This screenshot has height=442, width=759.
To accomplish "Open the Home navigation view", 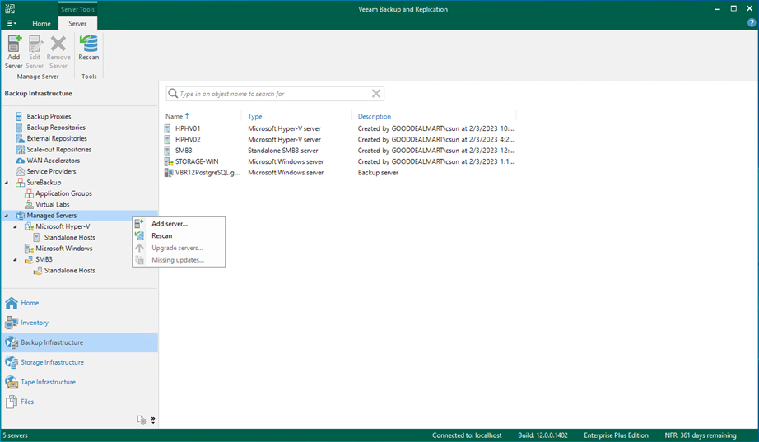I will click(x=80, y=303).
